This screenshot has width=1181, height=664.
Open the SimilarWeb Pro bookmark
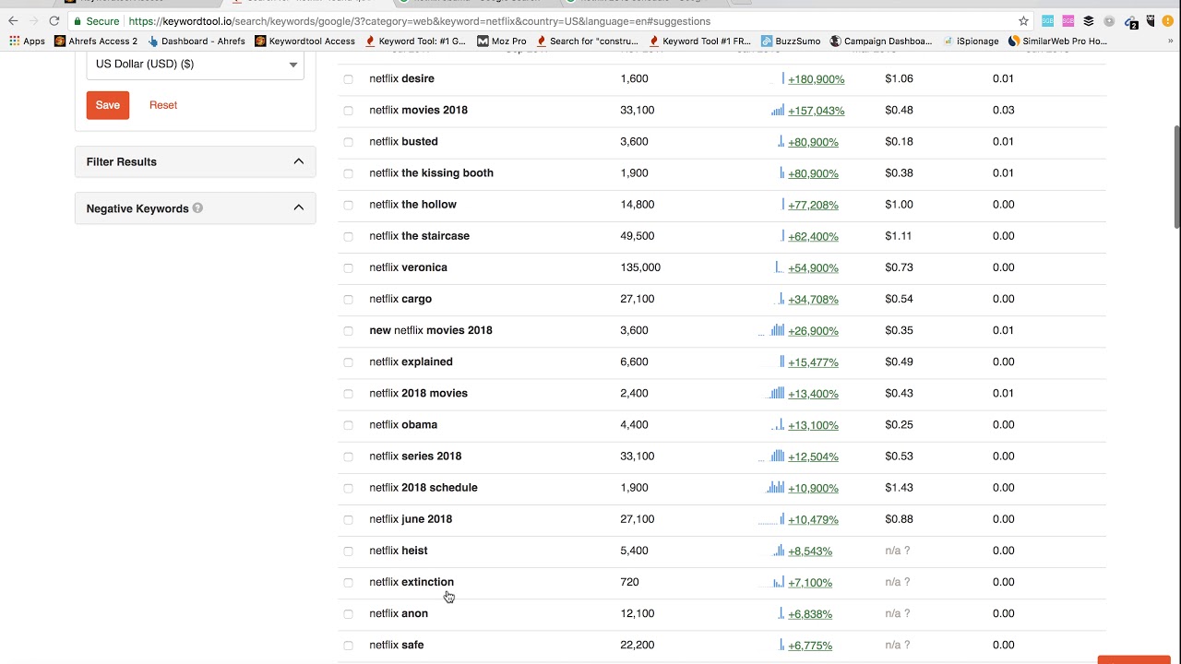coord(1057,41)
